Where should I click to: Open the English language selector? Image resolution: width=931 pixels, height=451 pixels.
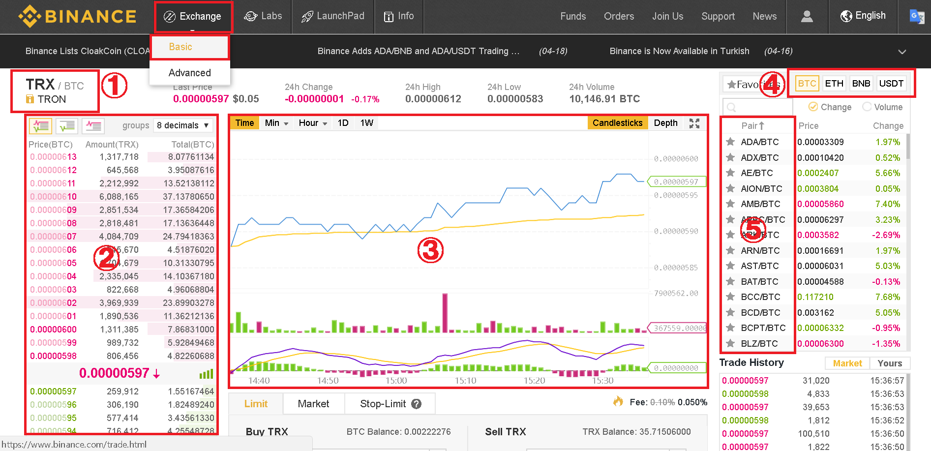[863, 16]
